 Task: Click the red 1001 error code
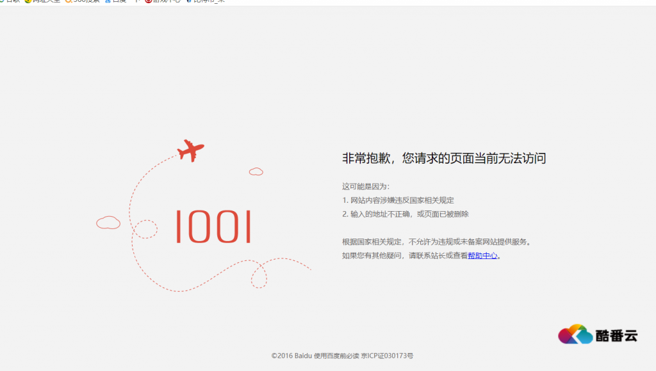click(213, 227)
